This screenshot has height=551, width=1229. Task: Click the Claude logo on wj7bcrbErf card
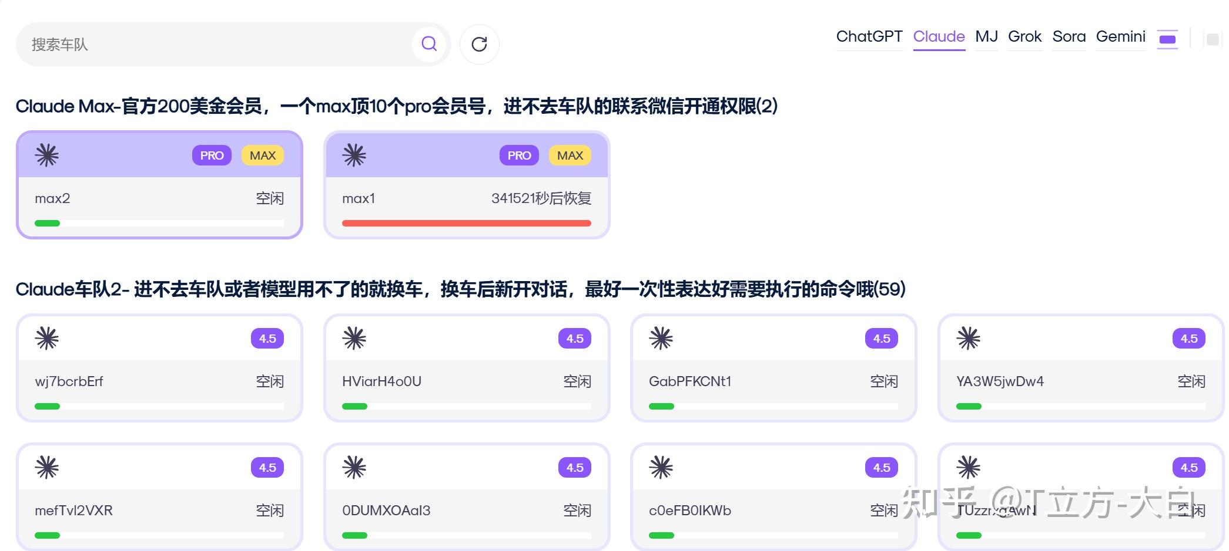[x=47, y=339]
